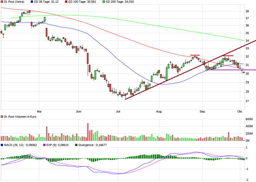This screenshot has height=182, width=256.
Task: Select the 'EXP (9): 0,08615' label
Action: coord(57,145)
